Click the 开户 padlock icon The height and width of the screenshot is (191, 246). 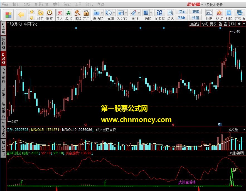point(86,13)
